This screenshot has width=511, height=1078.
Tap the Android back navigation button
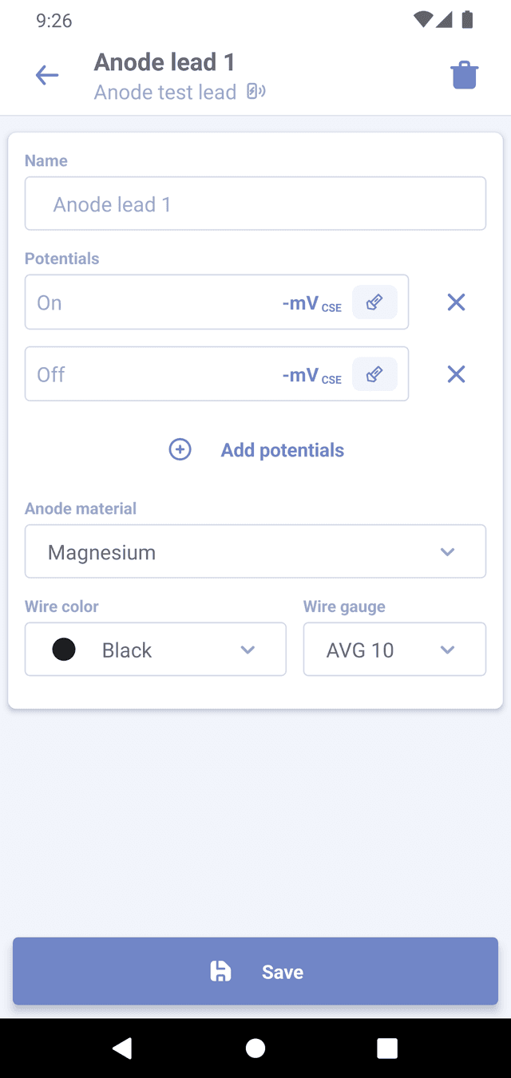(122, 1048)
